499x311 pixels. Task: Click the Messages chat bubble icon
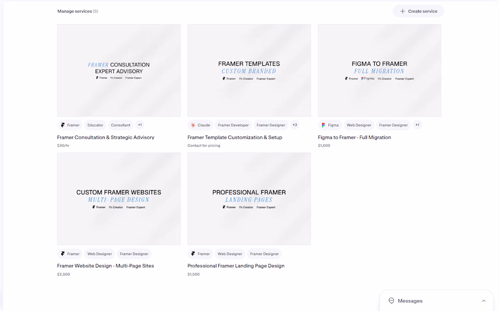click(391, 301)
